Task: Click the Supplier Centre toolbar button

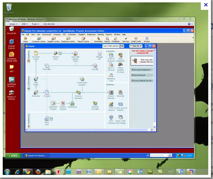Action: [x=53, y=40]
